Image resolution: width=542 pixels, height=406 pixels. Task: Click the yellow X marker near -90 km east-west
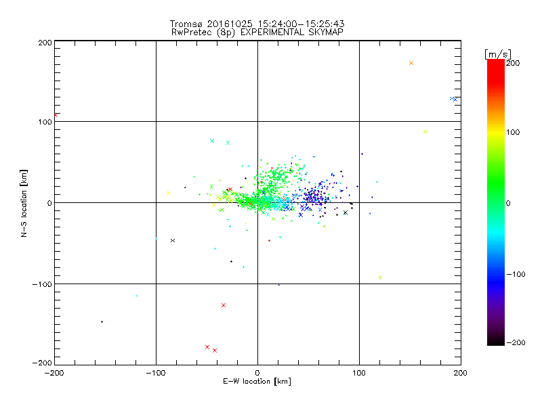(x=168, y=191)
